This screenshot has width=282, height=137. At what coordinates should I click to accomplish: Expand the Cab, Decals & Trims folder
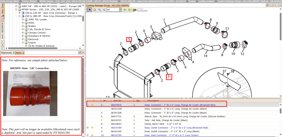pyautogui.click(x=23, y=29)
